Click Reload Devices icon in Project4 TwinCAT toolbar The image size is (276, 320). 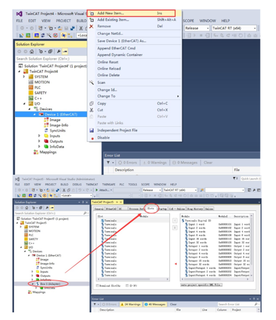tap(43, 35)
